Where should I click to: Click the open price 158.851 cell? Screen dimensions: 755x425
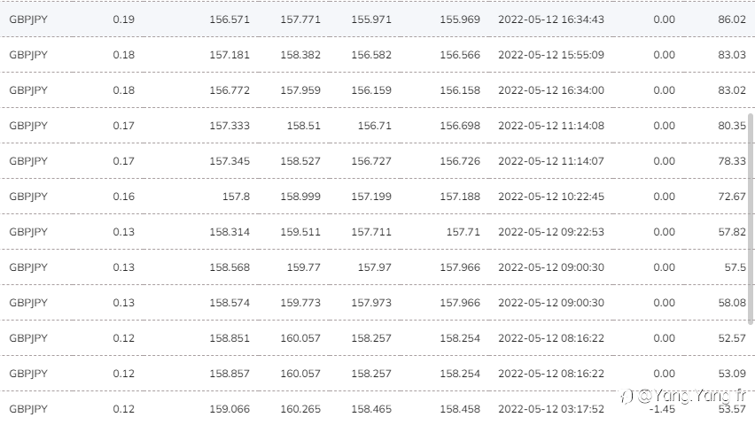pos(230,338)
